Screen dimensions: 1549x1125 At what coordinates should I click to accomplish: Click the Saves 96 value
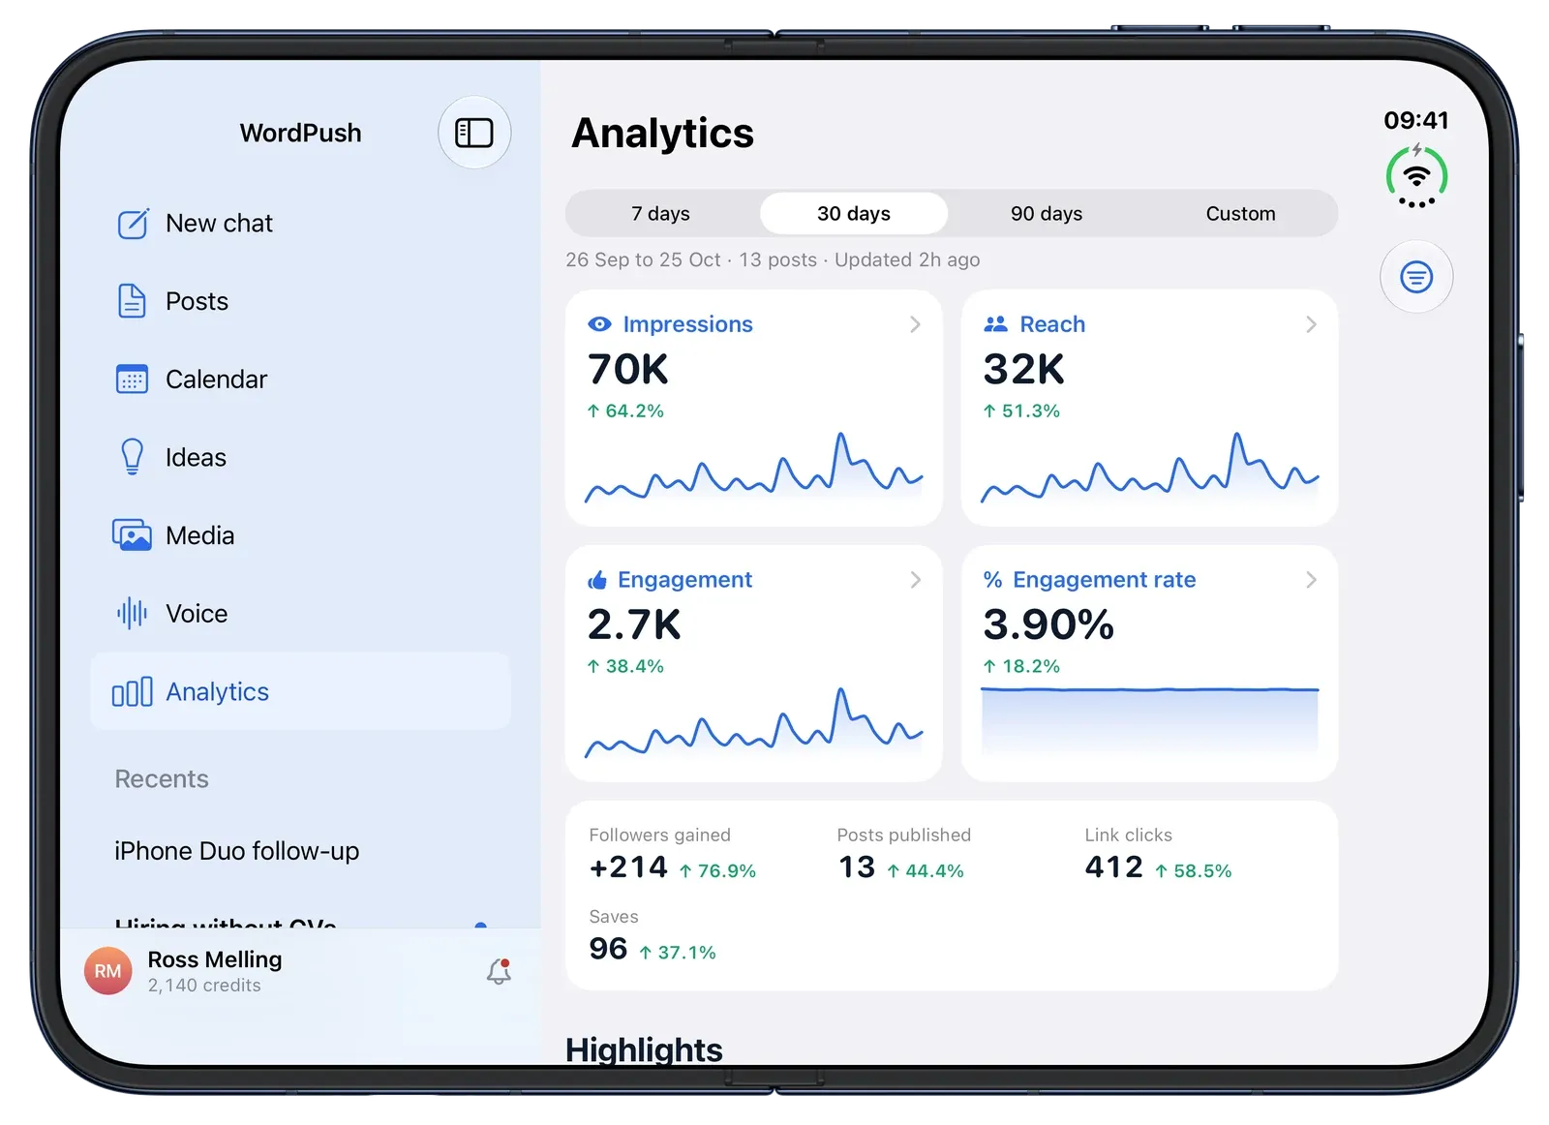tap(608, 949)
